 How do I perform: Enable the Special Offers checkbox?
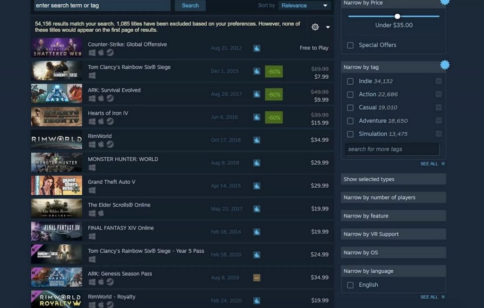pyautogui.click(x=350, y=45)
